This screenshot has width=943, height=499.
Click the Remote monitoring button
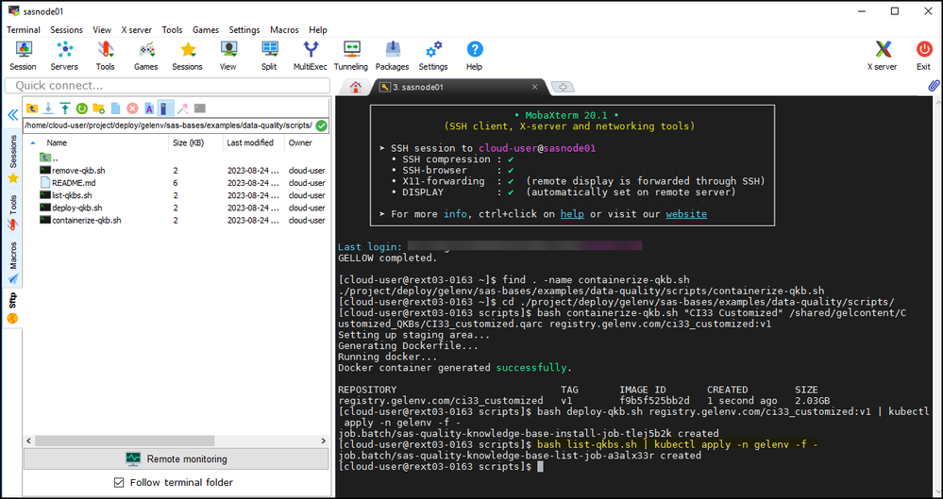[176, 459]
